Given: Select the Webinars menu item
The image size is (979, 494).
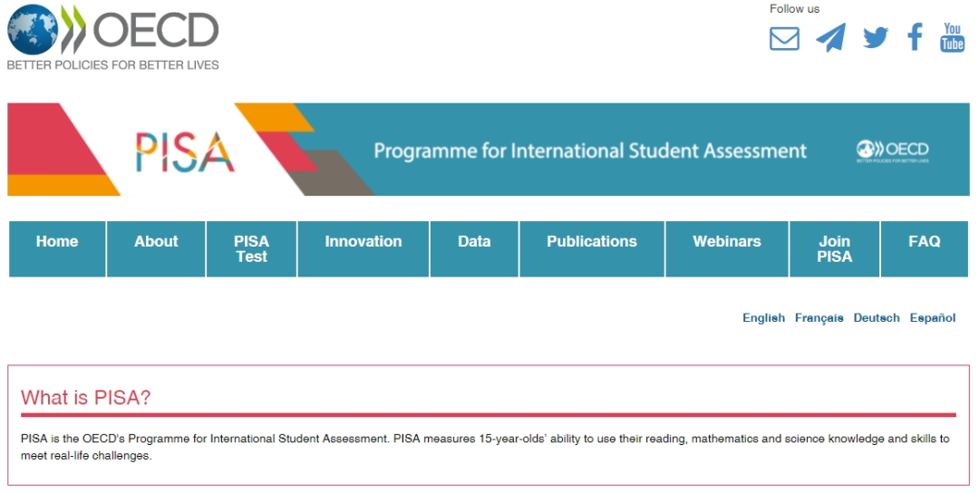Looking at the screenshot, I should pyautogui.click(x=727, y=248).
